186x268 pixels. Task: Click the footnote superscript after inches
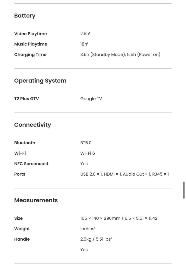tap(95, 228)
